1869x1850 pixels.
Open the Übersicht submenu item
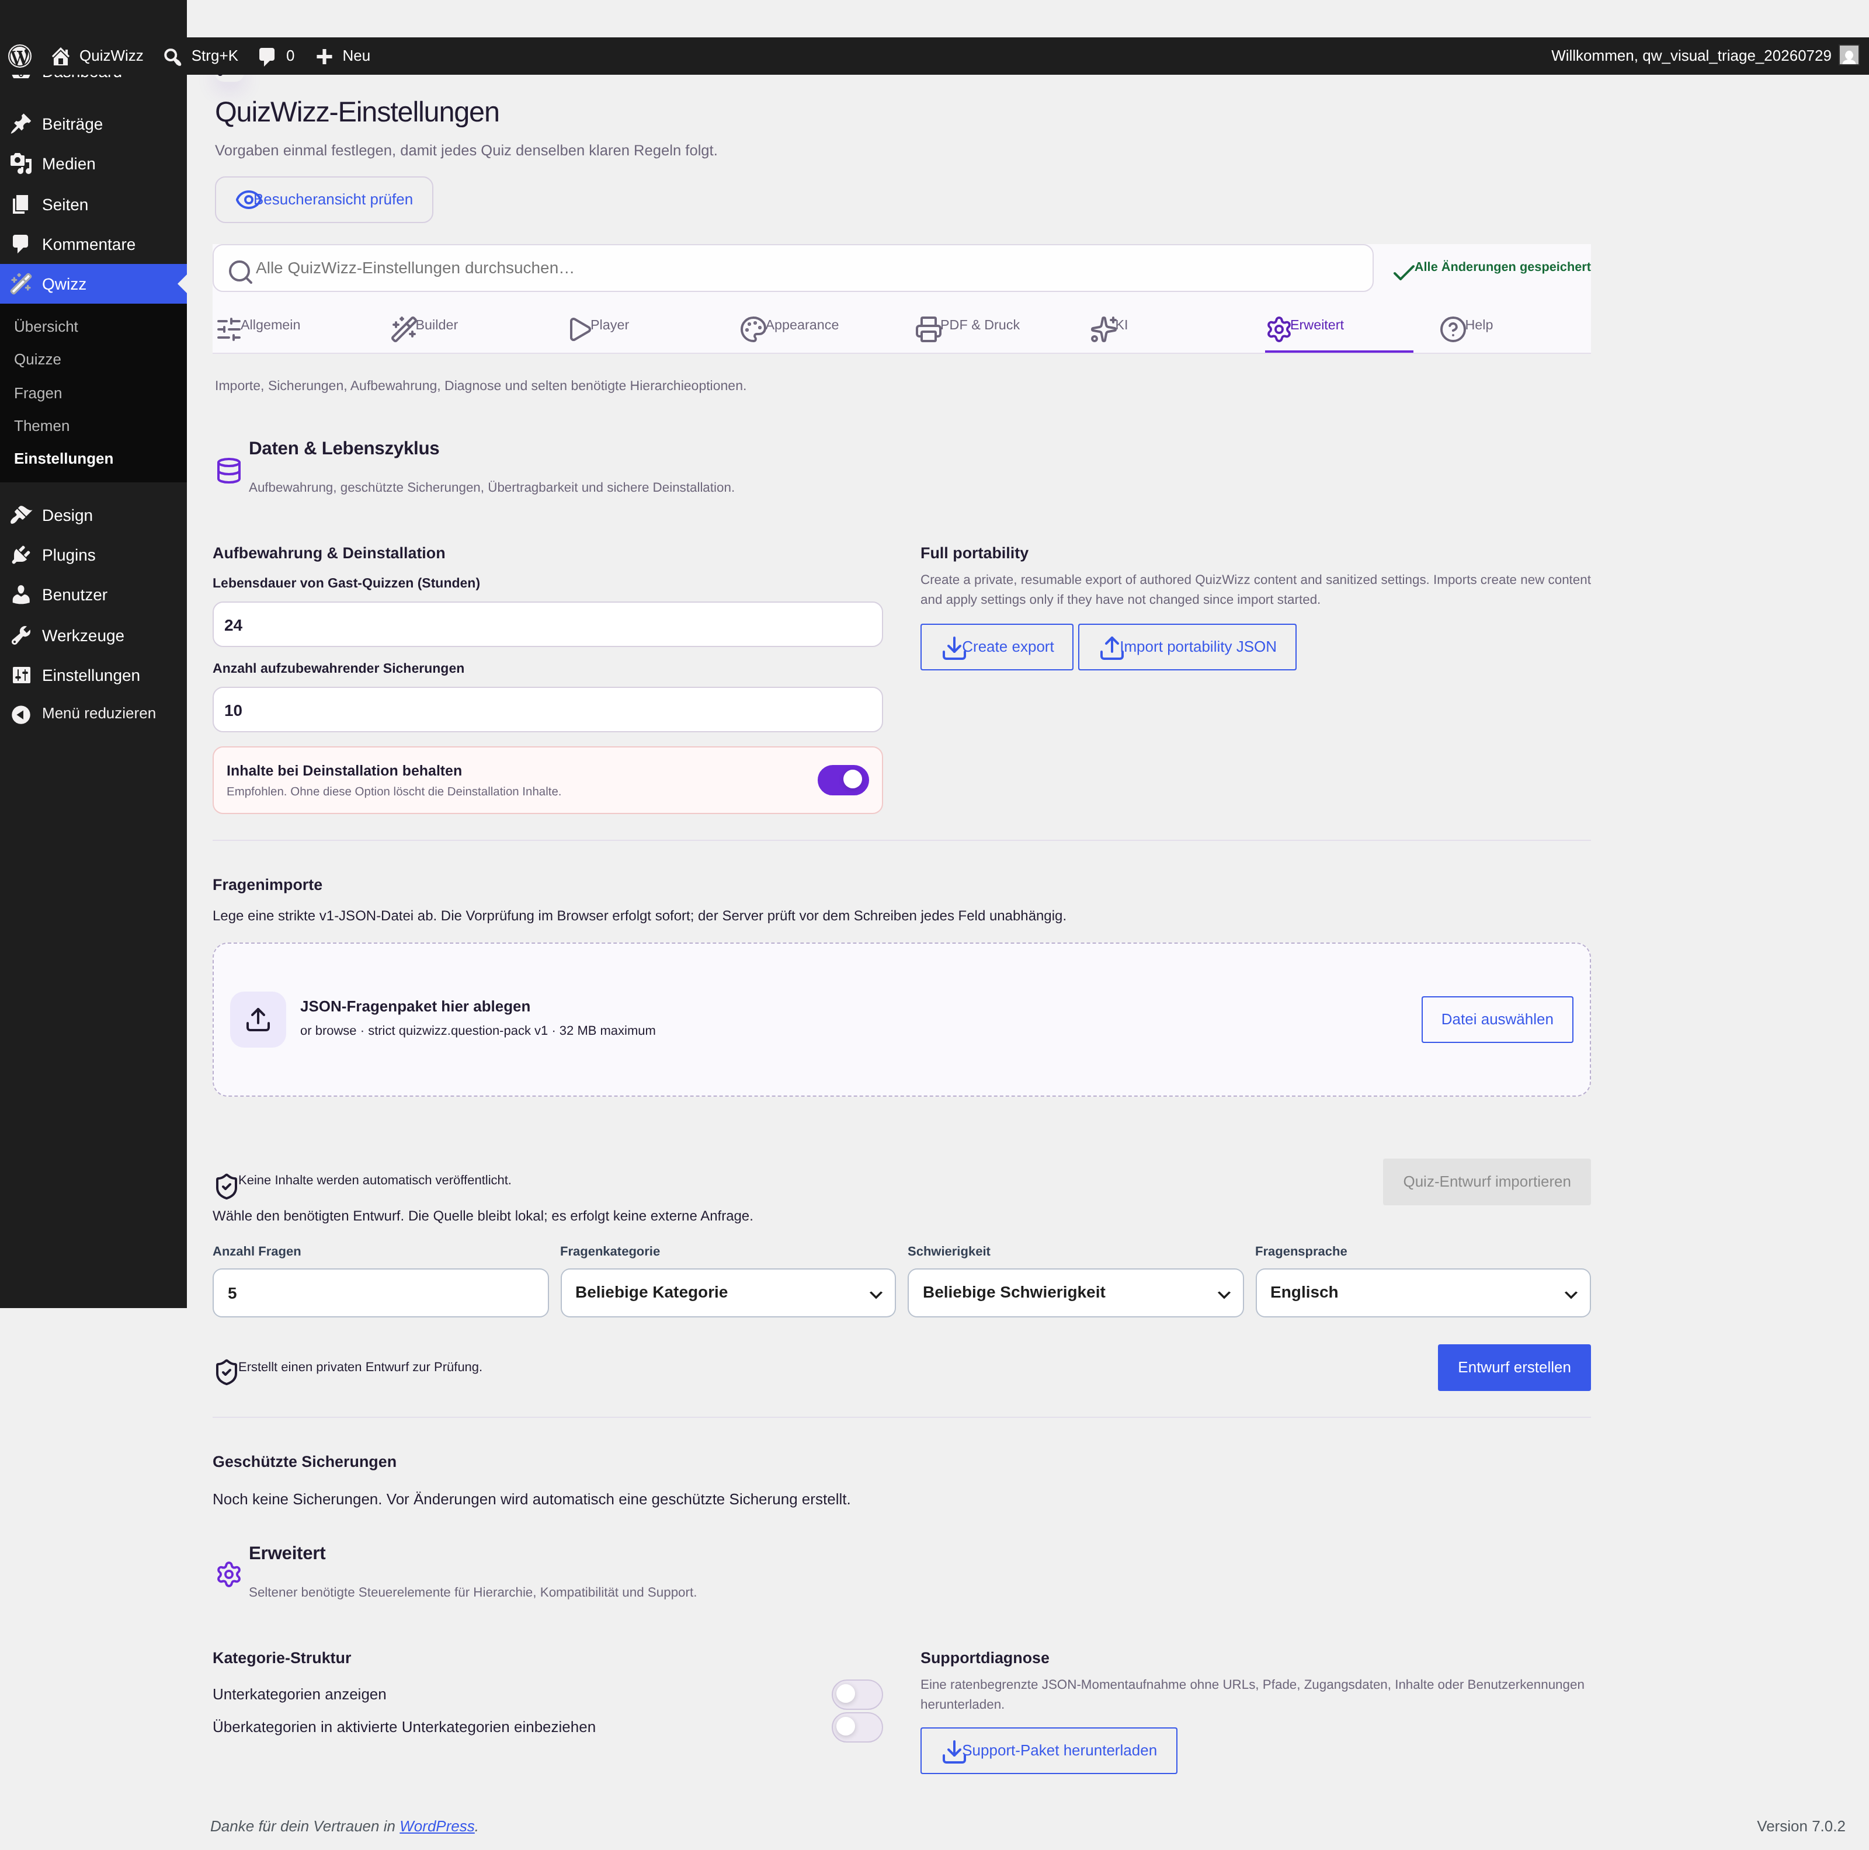pyautogui.click(x=47, y=327)
